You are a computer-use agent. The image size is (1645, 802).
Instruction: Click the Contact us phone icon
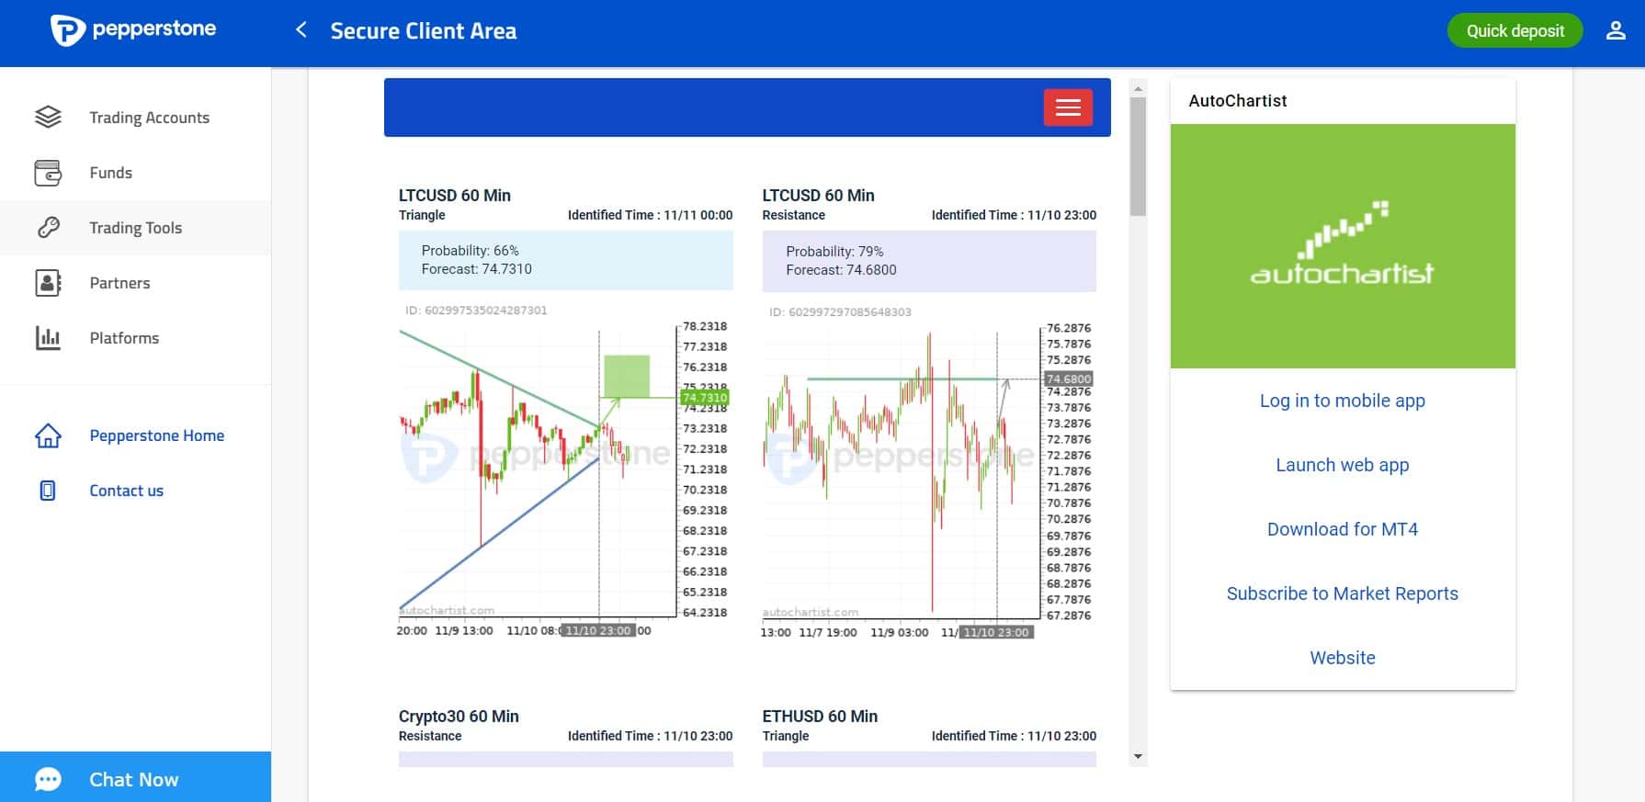(x=48, y=491)
